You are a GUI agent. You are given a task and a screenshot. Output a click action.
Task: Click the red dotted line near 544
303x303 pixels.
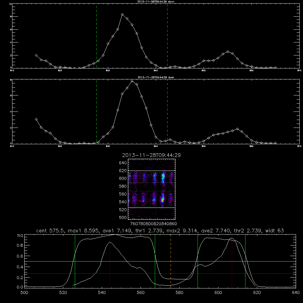tap(110, 261)
